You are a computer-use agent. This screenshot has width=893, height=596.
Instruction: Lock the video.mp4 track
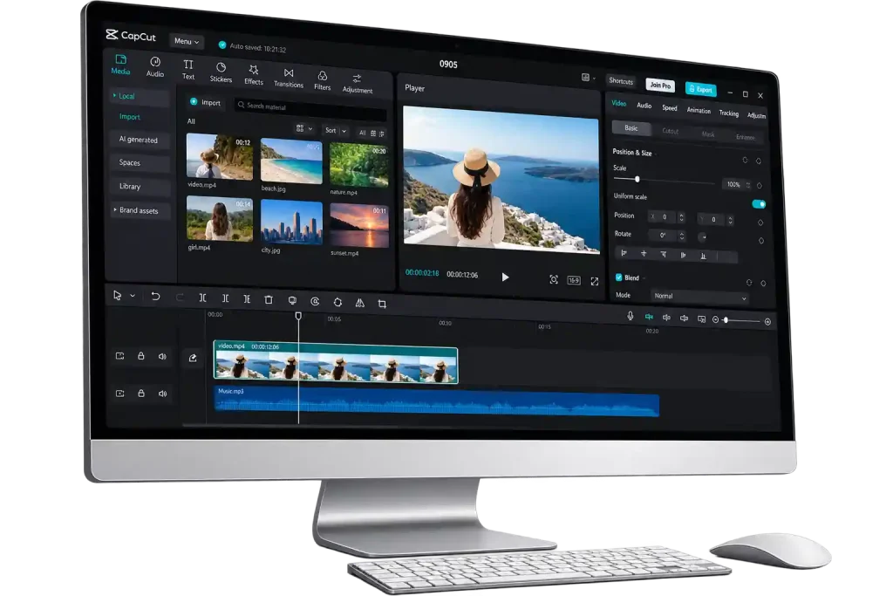point(140,356)
